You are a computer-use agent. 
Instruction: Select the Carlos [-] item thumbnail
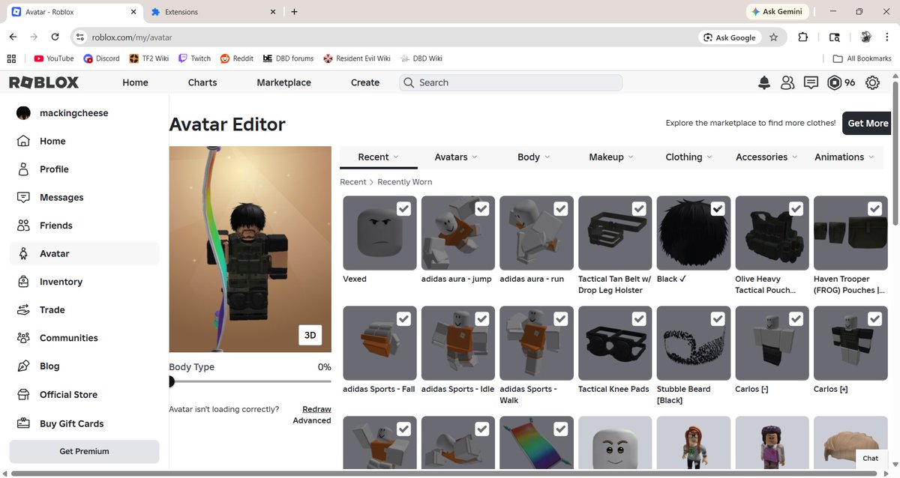(x=772, y=343)
